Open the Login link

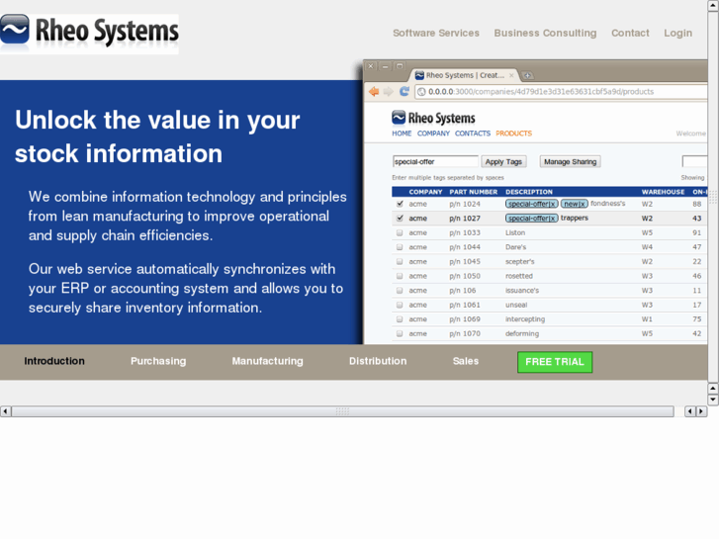[x=677, y=33]
